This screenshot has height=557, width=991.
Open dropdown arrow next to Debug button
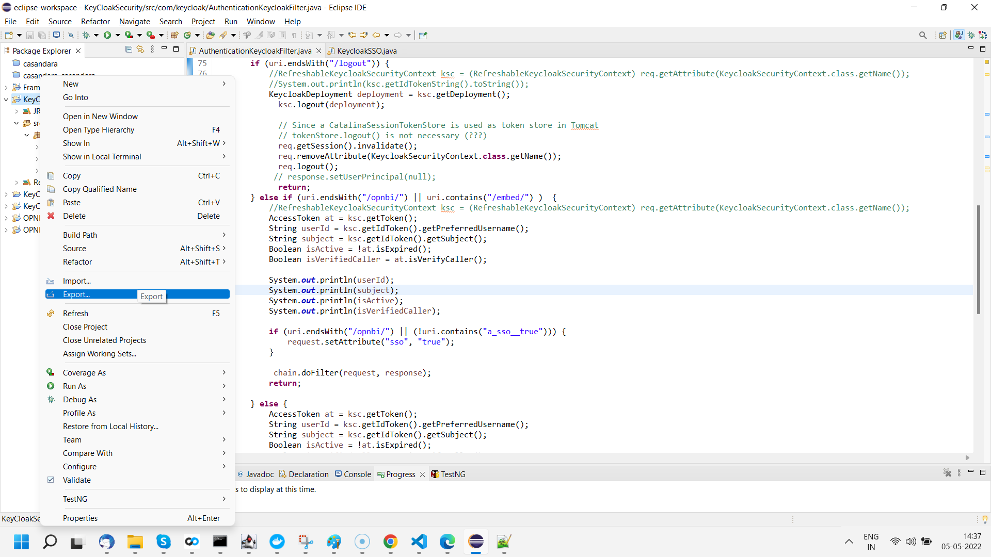coord(96,35)
